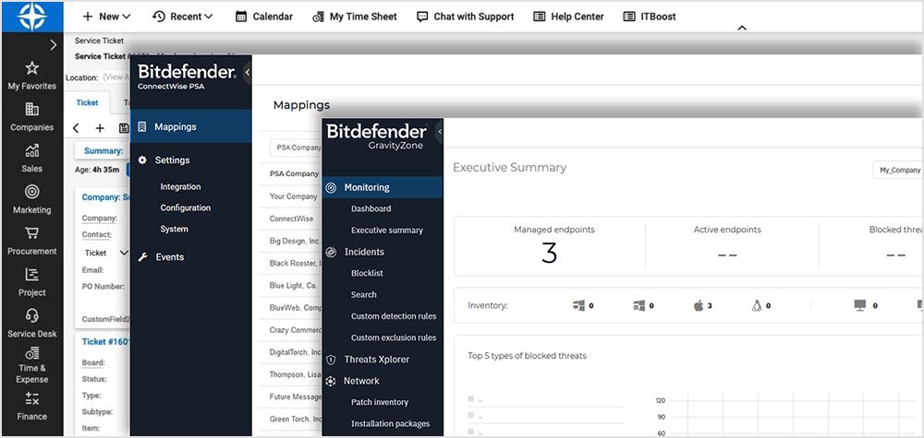Open the Project sidebar icon

(x=31, y=275)
